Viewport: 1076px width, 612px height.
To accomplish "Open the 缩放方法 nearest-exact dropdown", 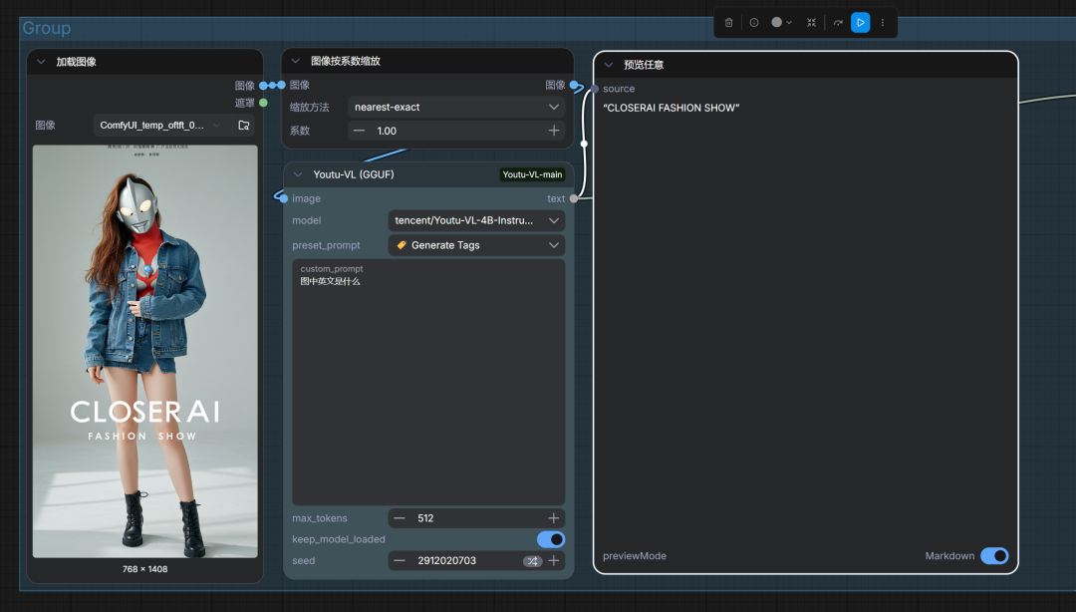I will pos(456,108).
